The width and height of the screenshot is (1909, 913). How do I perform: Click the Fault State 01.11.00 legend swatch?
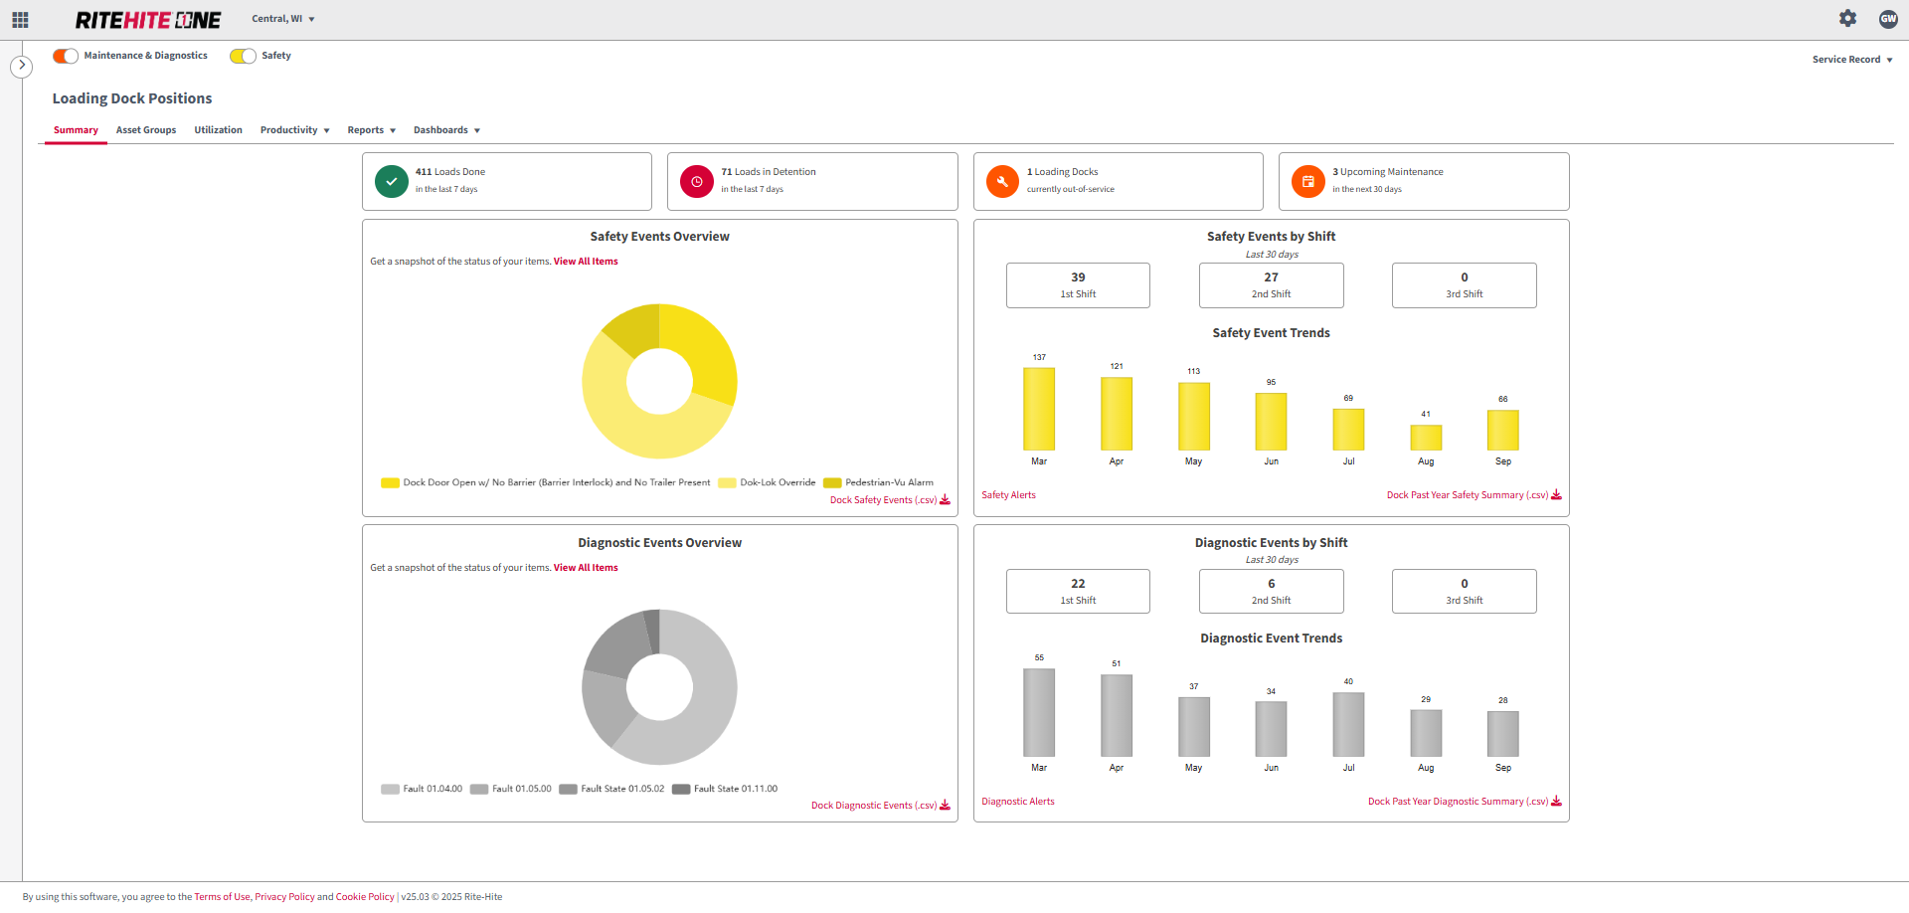tap(681, 790)
